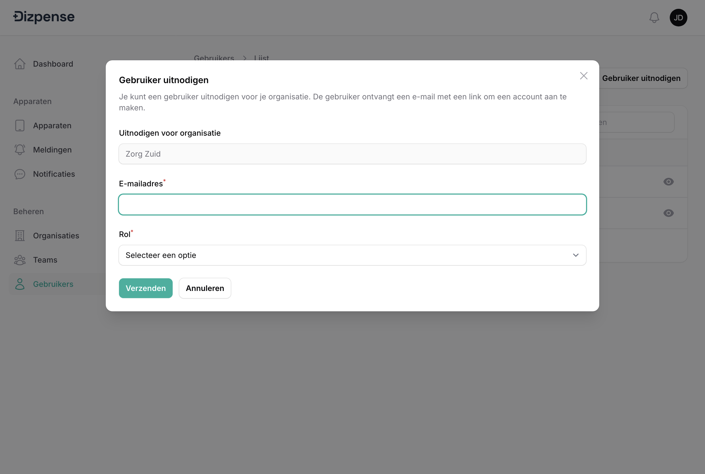Click the Gebruikers breadcrumb link

click(x=214, y=58)
